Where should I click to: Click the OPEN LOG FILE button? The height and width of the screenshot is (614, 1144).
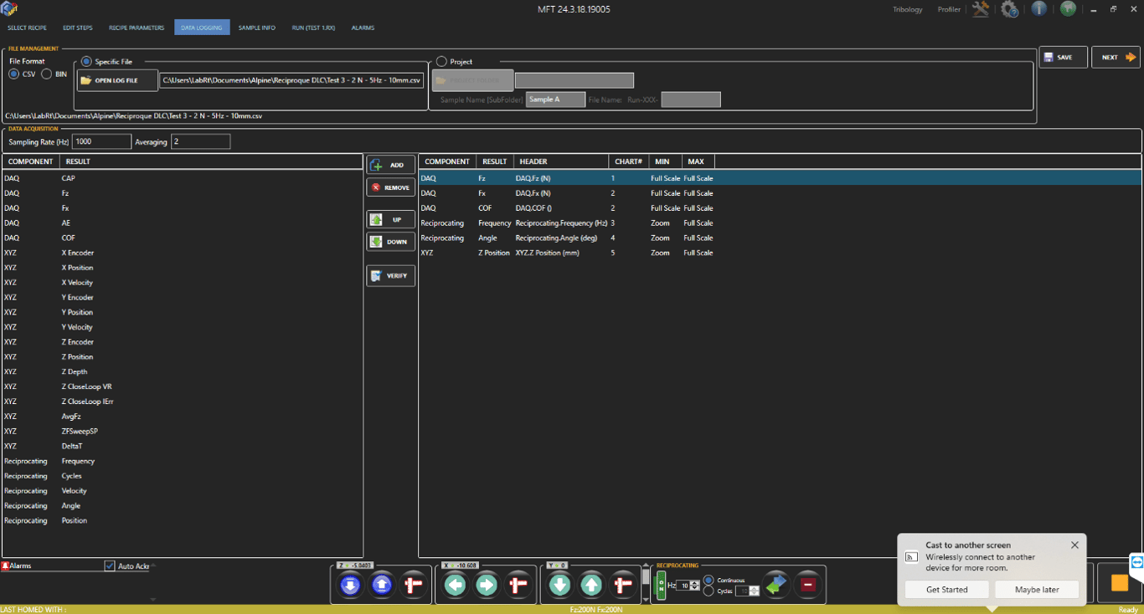click(x=116, y=79)
